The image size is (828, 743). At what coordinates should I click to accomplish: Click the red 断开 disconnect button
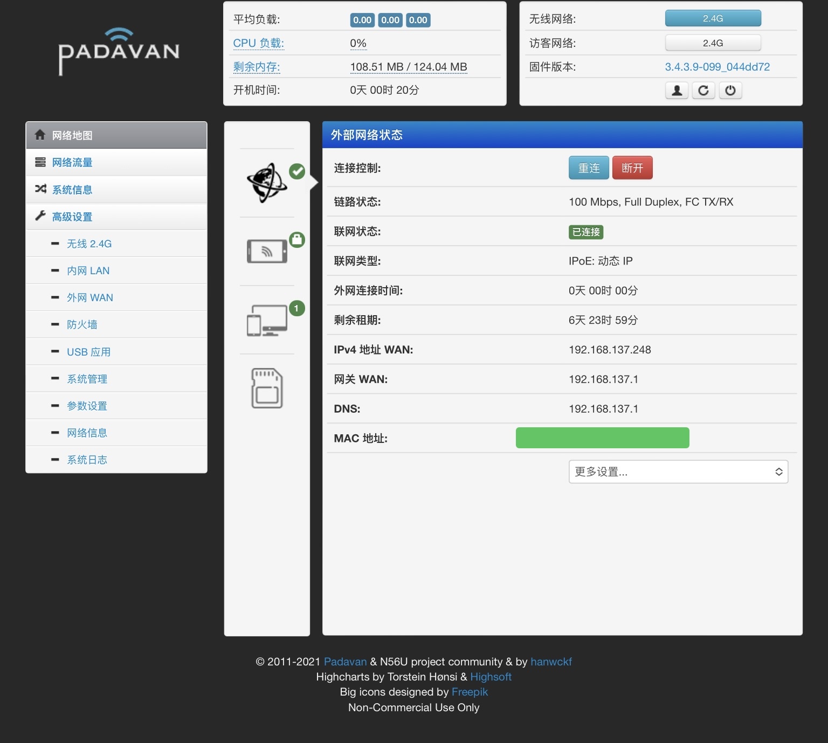pyautogui.click(x=632, y=168)
